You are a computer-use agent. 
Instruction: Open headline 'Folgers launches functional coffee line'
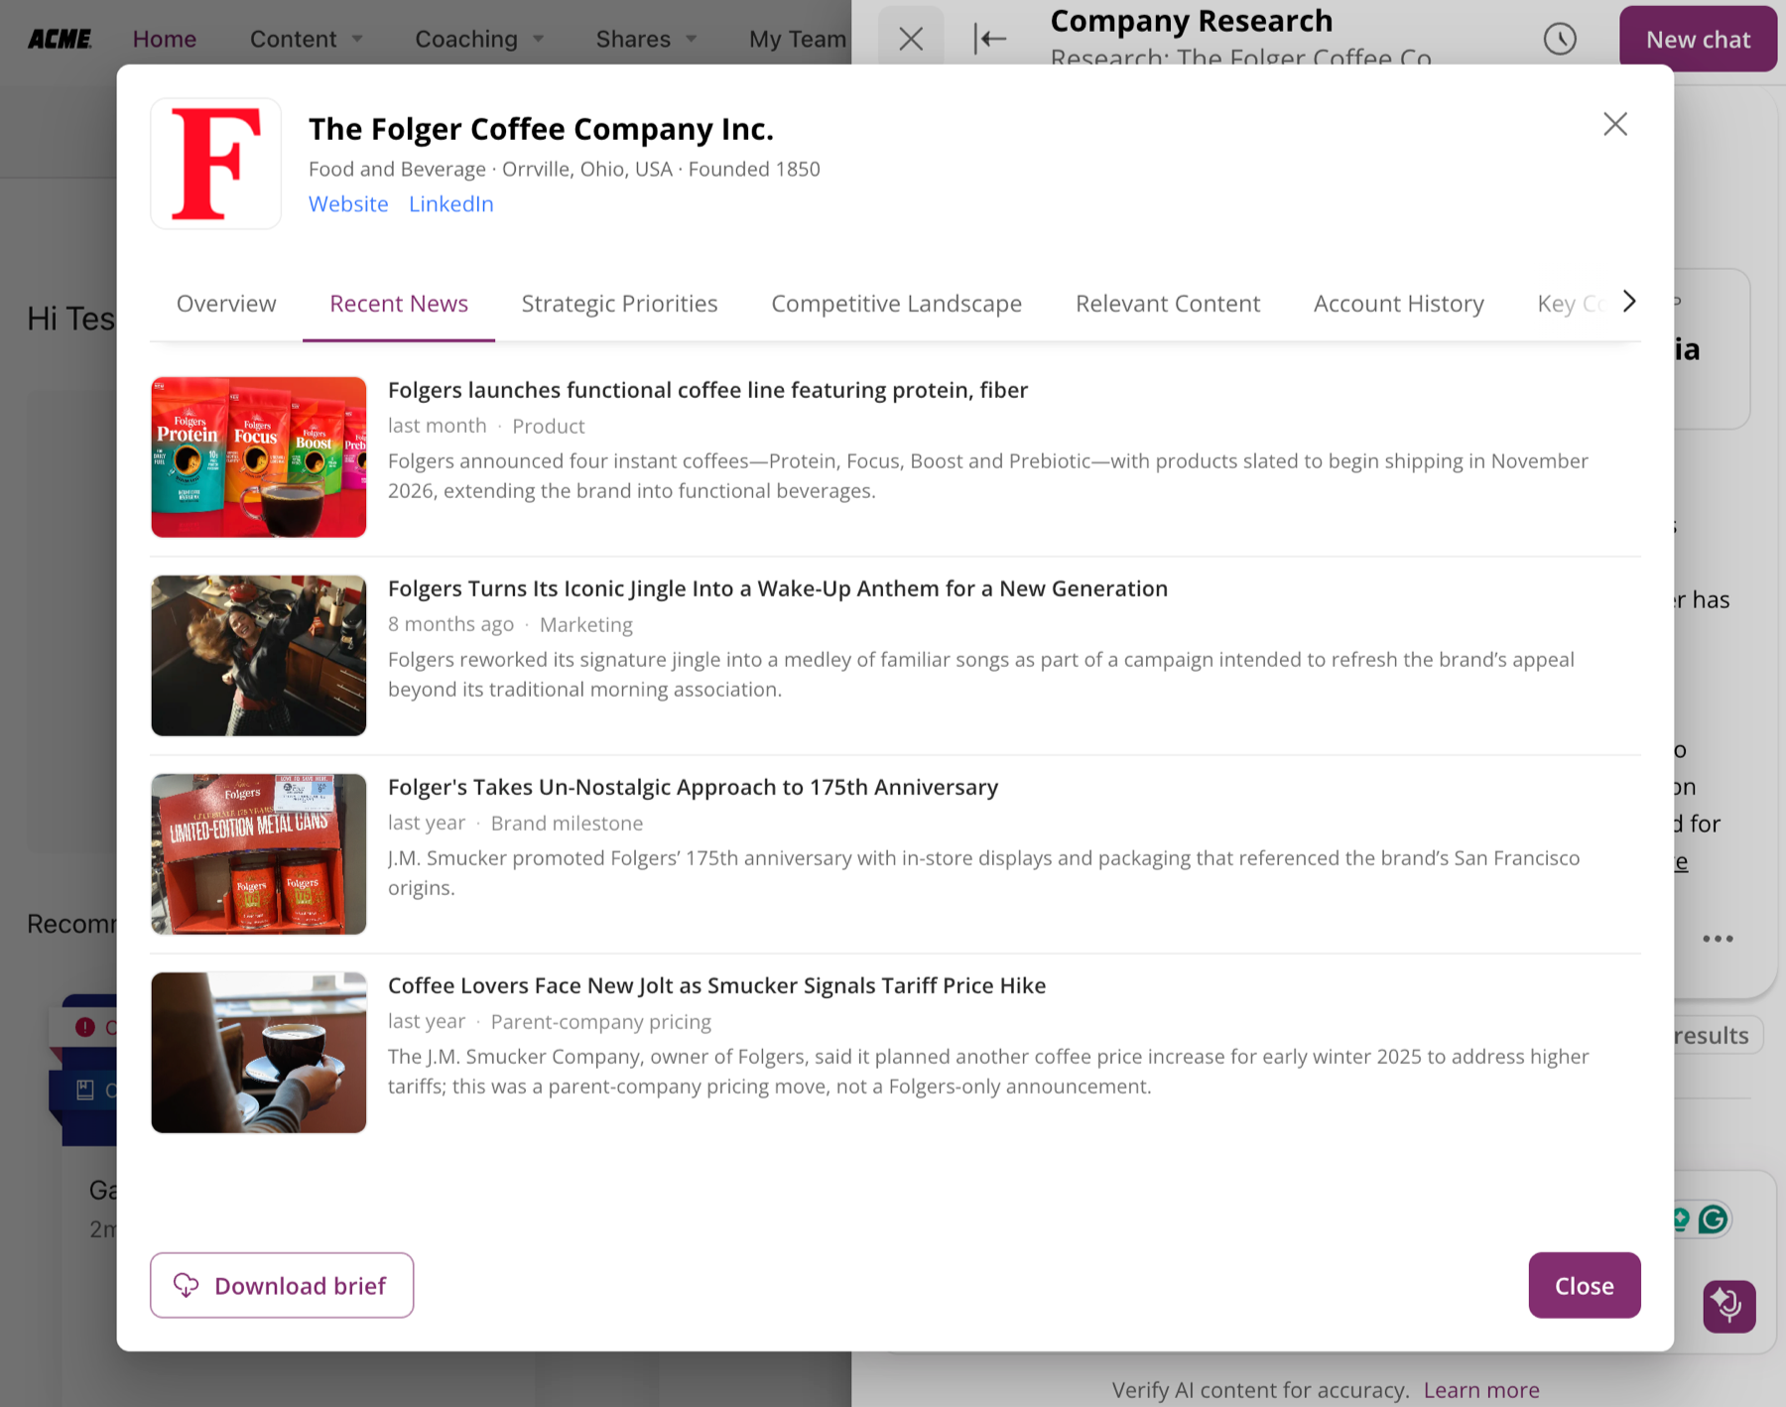[x=707, y=390]
